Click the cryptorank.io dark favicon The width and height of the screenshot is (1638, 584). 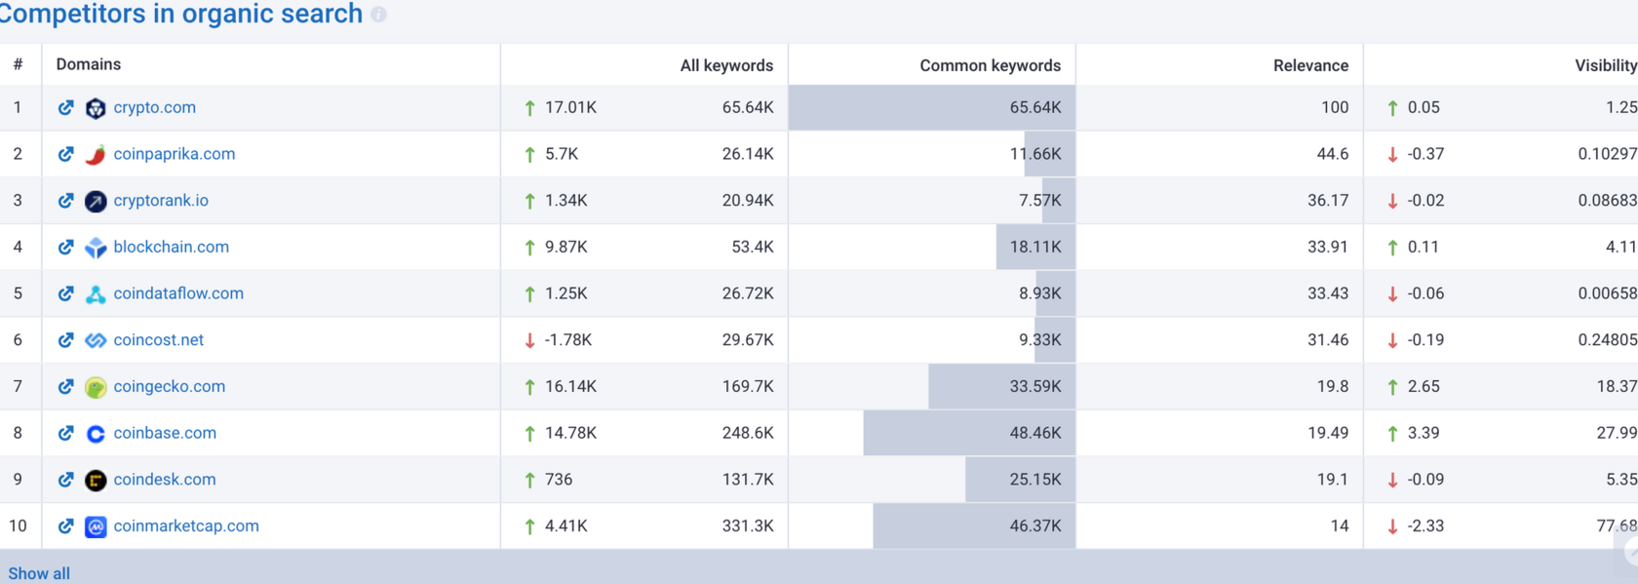(x=95, y=200)
